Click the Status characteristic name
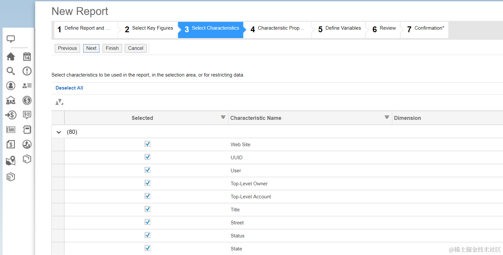The image size is (503, 255). (238, 236)
